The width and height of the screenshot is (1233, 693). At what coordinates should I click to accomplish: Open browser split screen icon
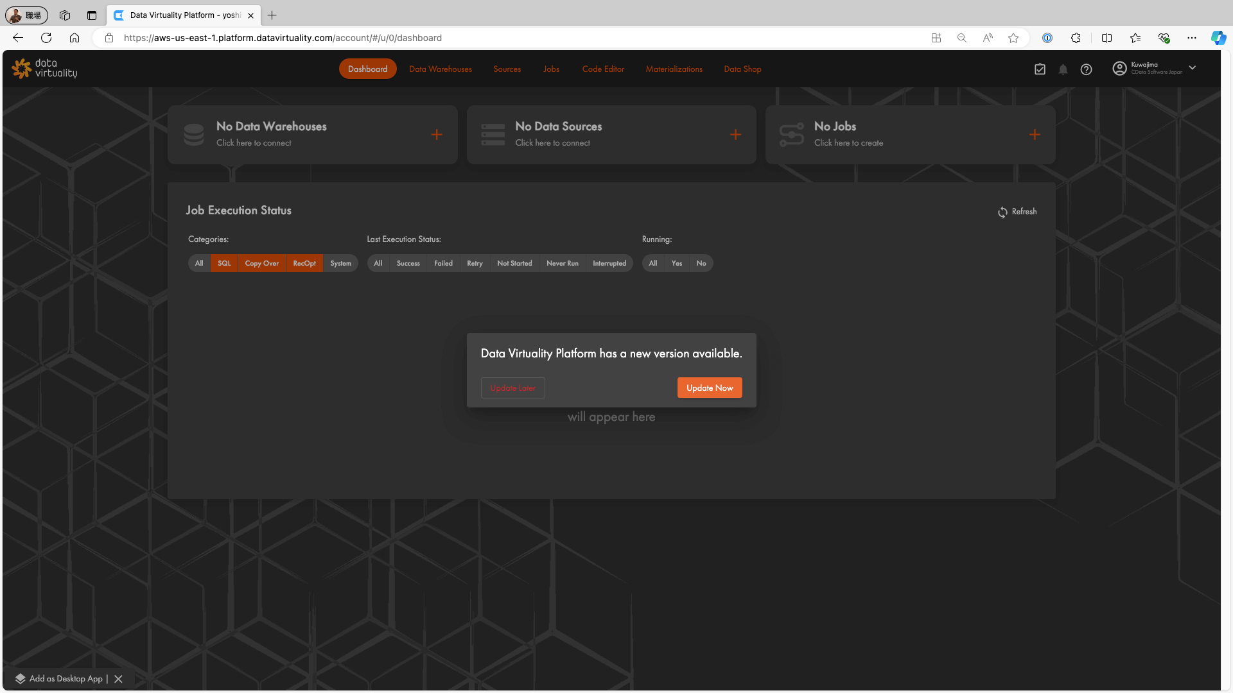coord(1106,38)
